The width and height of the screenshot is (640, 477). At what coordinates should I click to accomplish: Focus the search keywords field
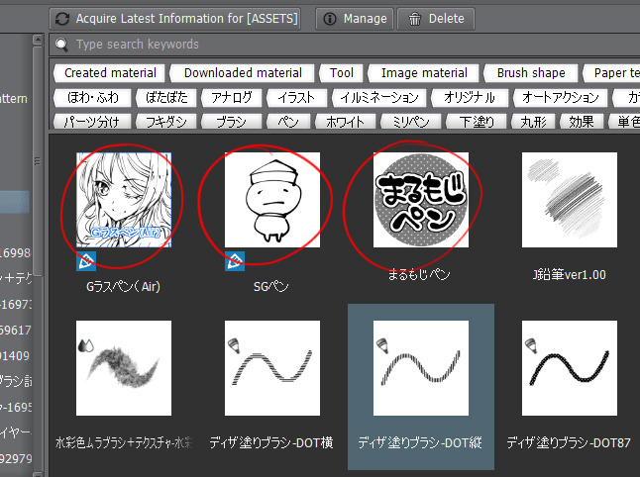[347, 45]
